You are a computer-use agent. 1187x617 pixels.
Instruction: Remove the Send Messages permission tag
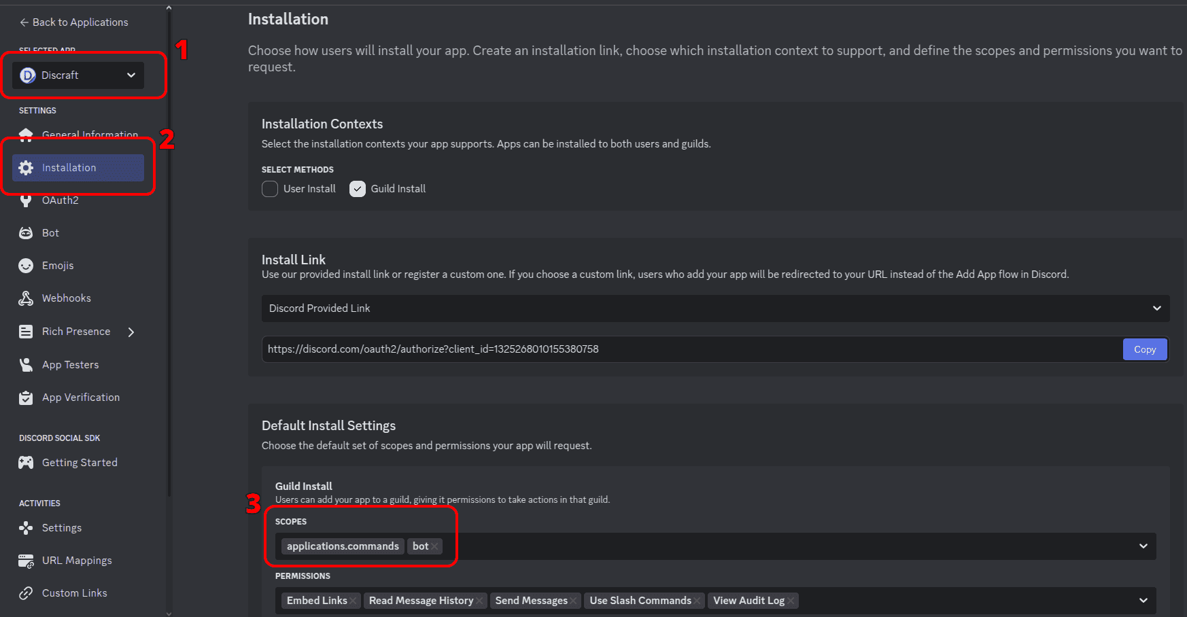[x=573, y=601]
